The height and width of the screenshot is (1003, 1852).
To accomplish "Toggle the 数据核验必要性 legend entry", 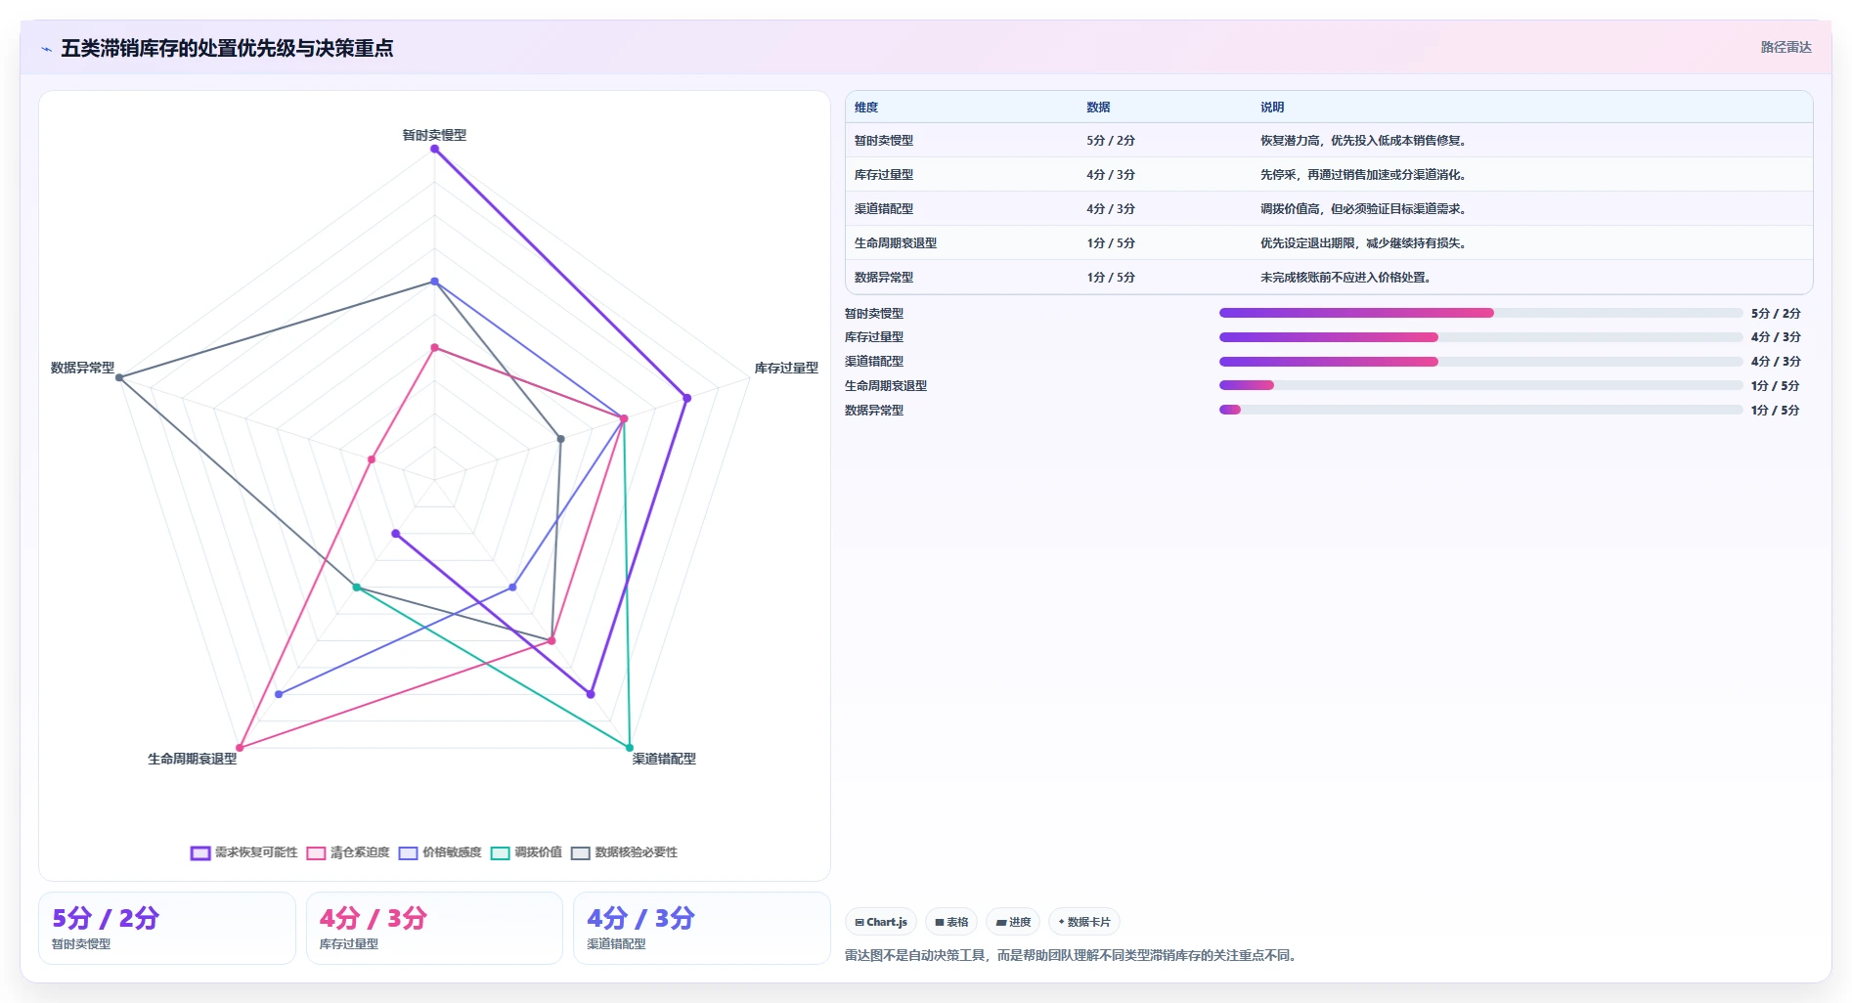I will click(x=624, y=852).
